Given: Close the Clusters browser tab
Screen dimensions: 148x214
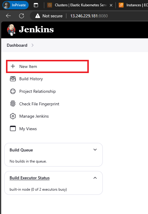Looking at the screenshot, I should pos(111,5).
